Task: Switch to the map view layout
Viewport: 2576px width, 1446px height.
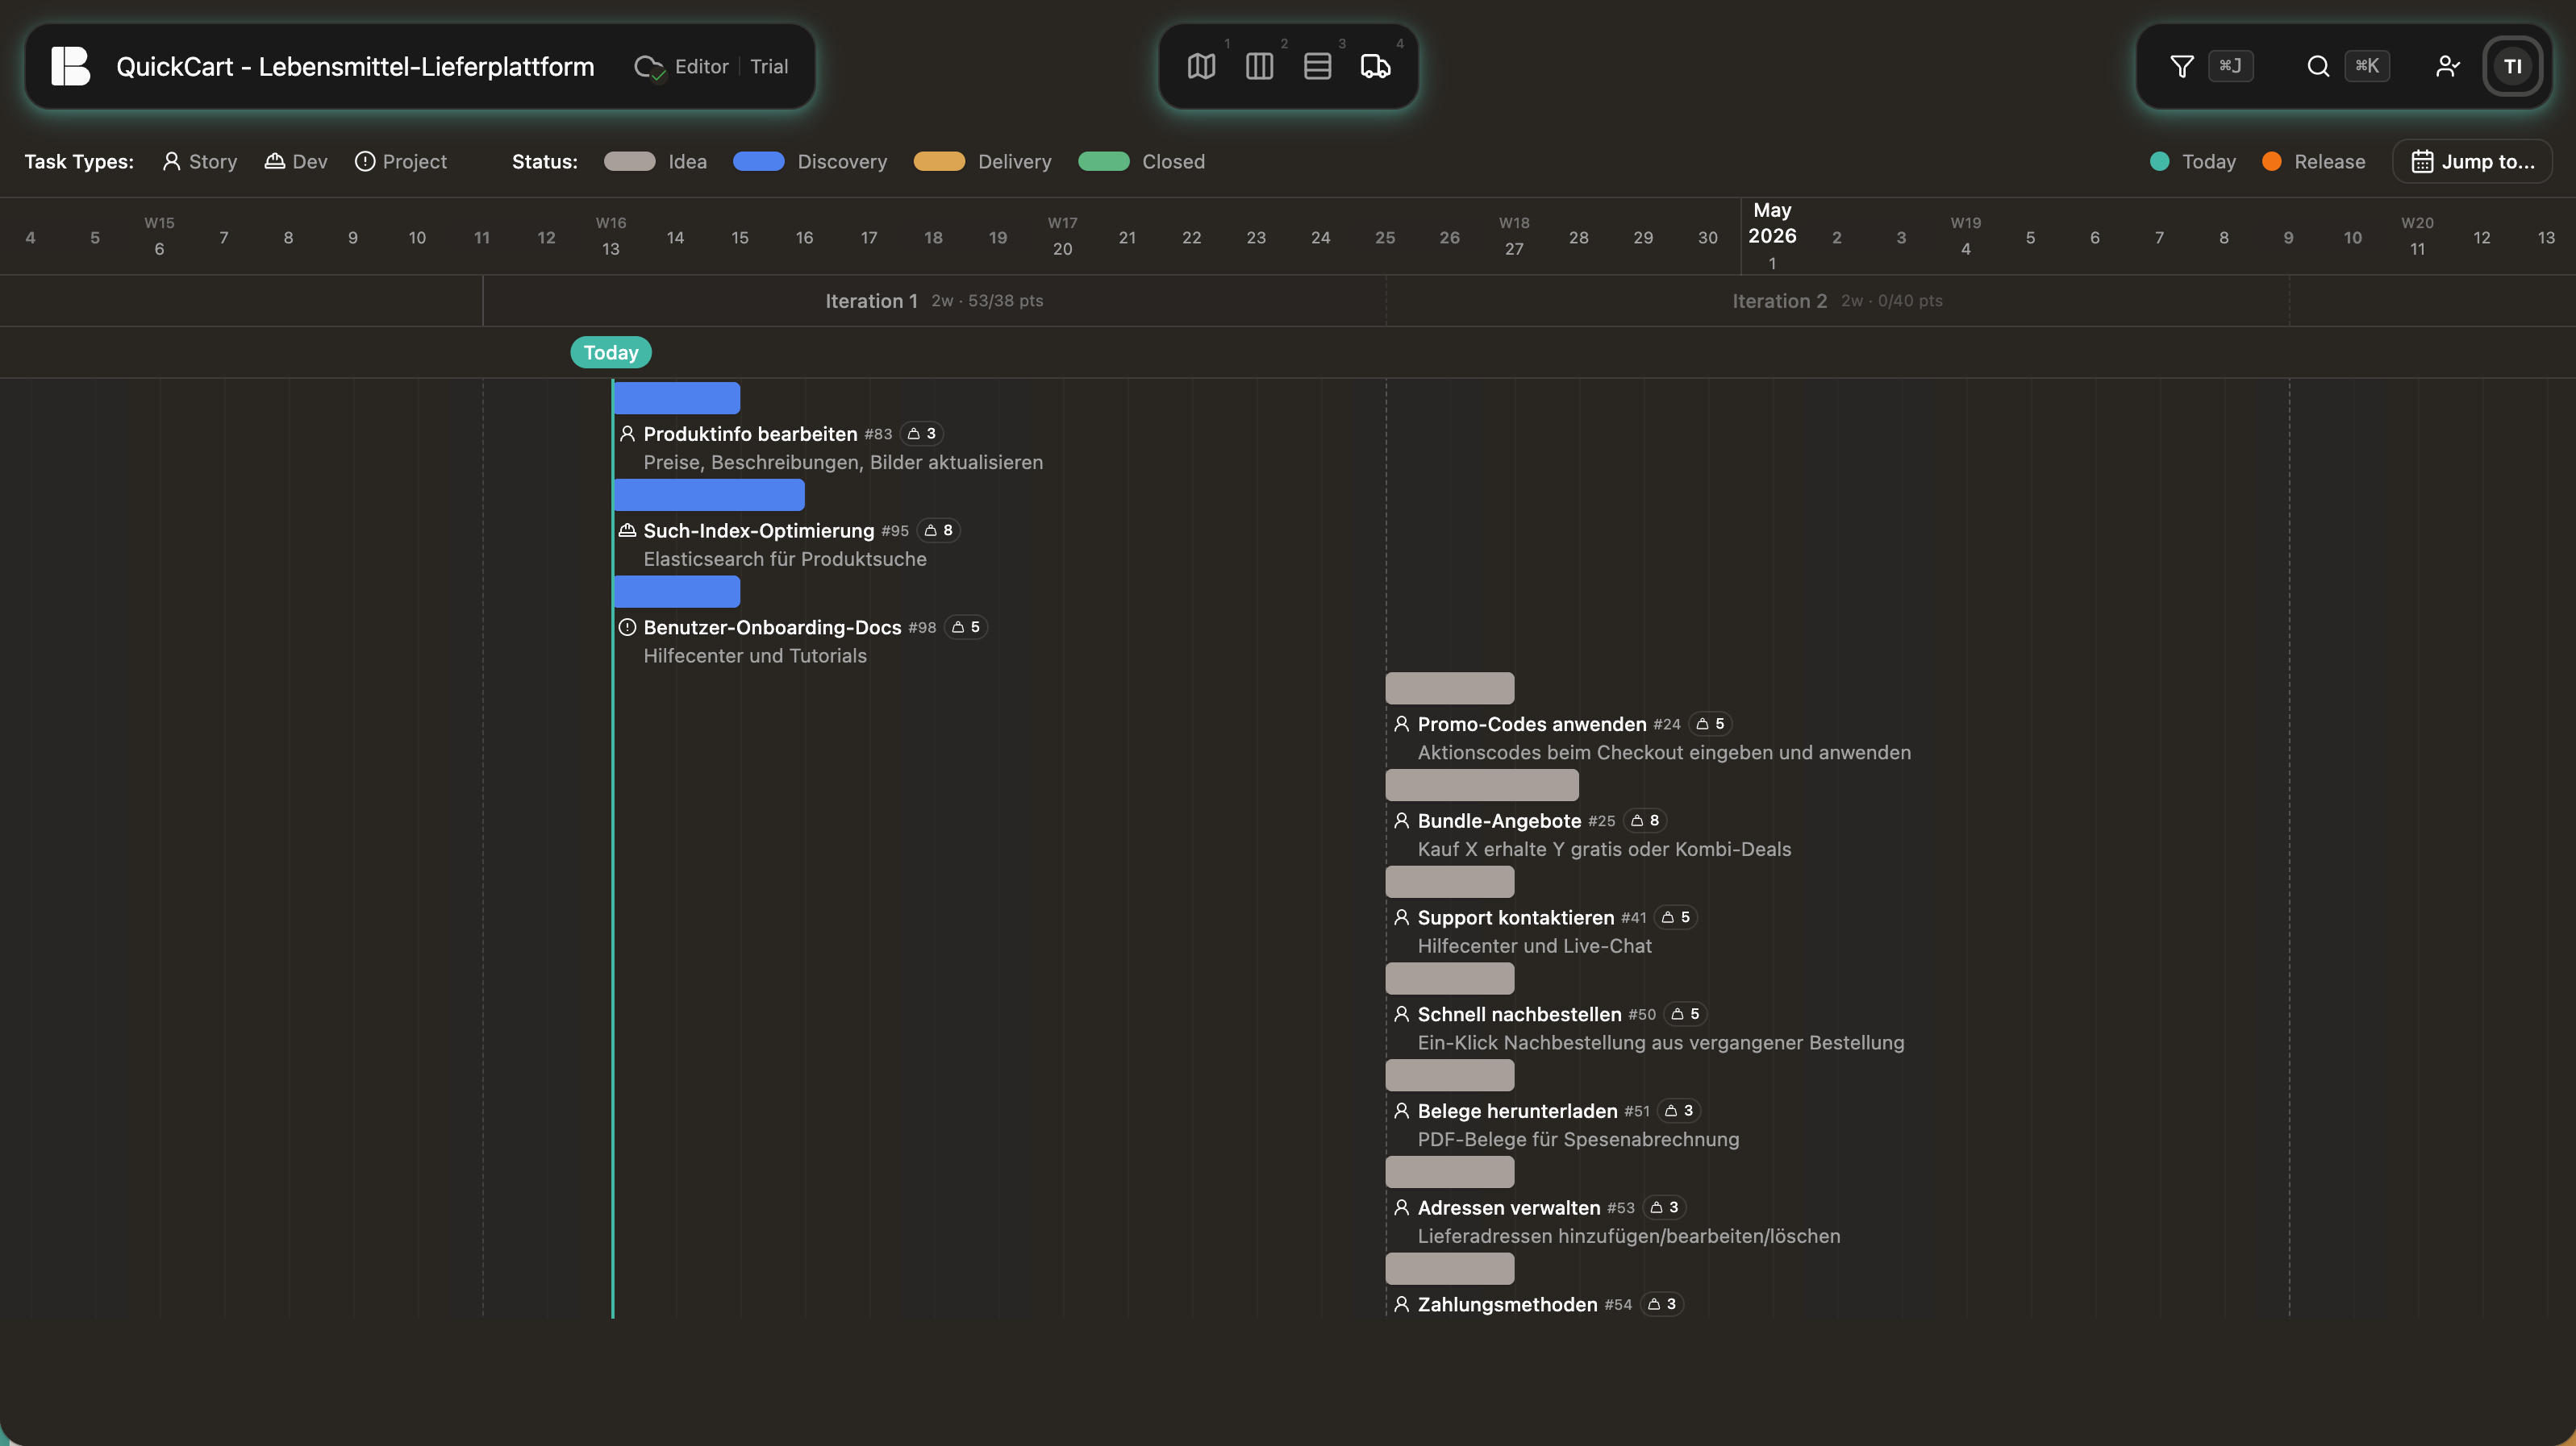Action: point(1200,66)
